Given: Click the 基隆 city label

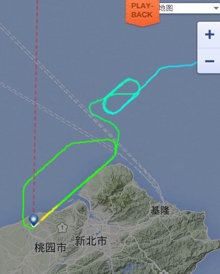Looking at the screenshot, I should click(x=160, y=210).
